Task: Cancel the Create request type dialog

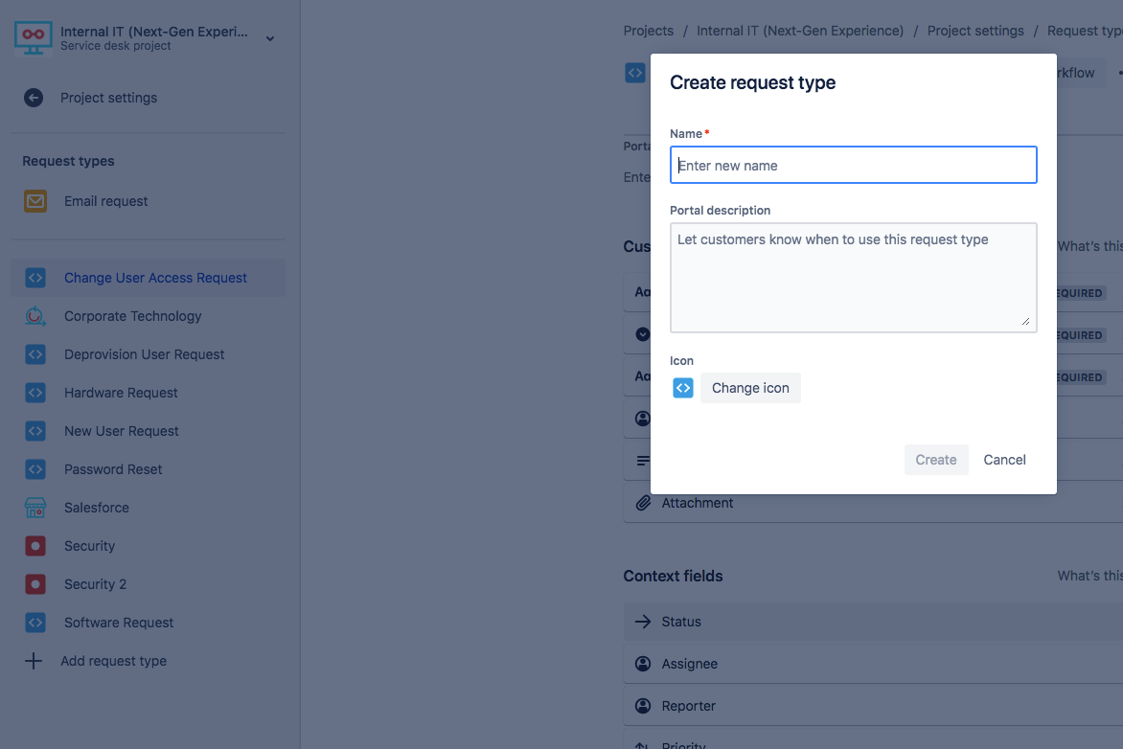Action: point(1004,460)
